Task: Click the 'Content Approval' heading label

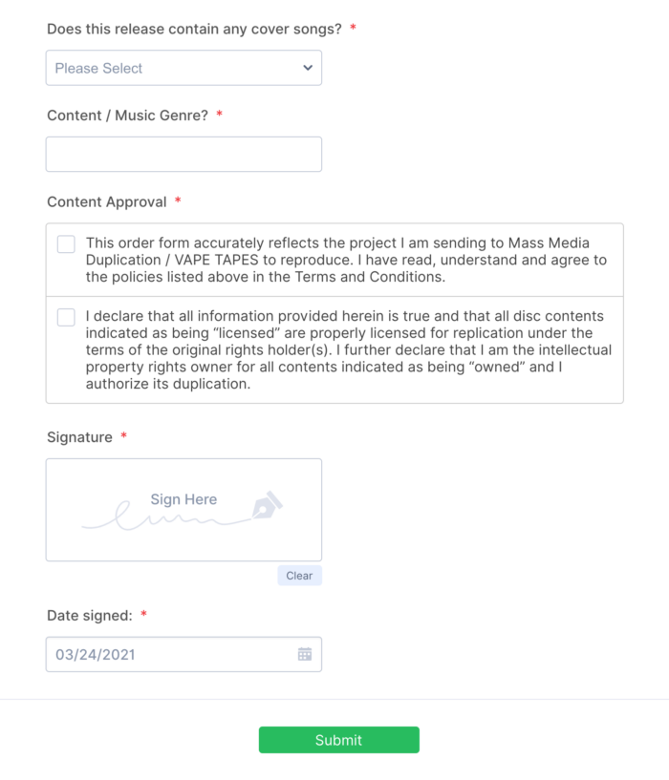Action: coord(107,201)
